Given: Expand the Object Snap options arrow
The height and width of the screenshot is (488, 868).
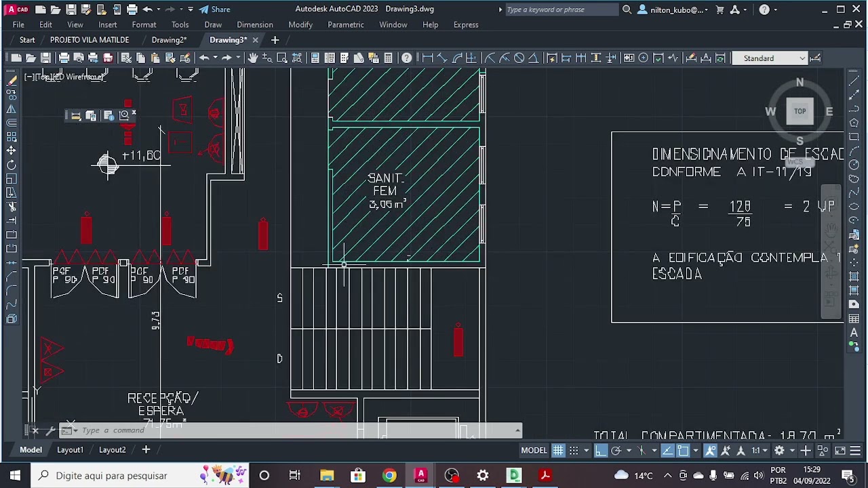Looking at the screenshot, I should (696, 451).
